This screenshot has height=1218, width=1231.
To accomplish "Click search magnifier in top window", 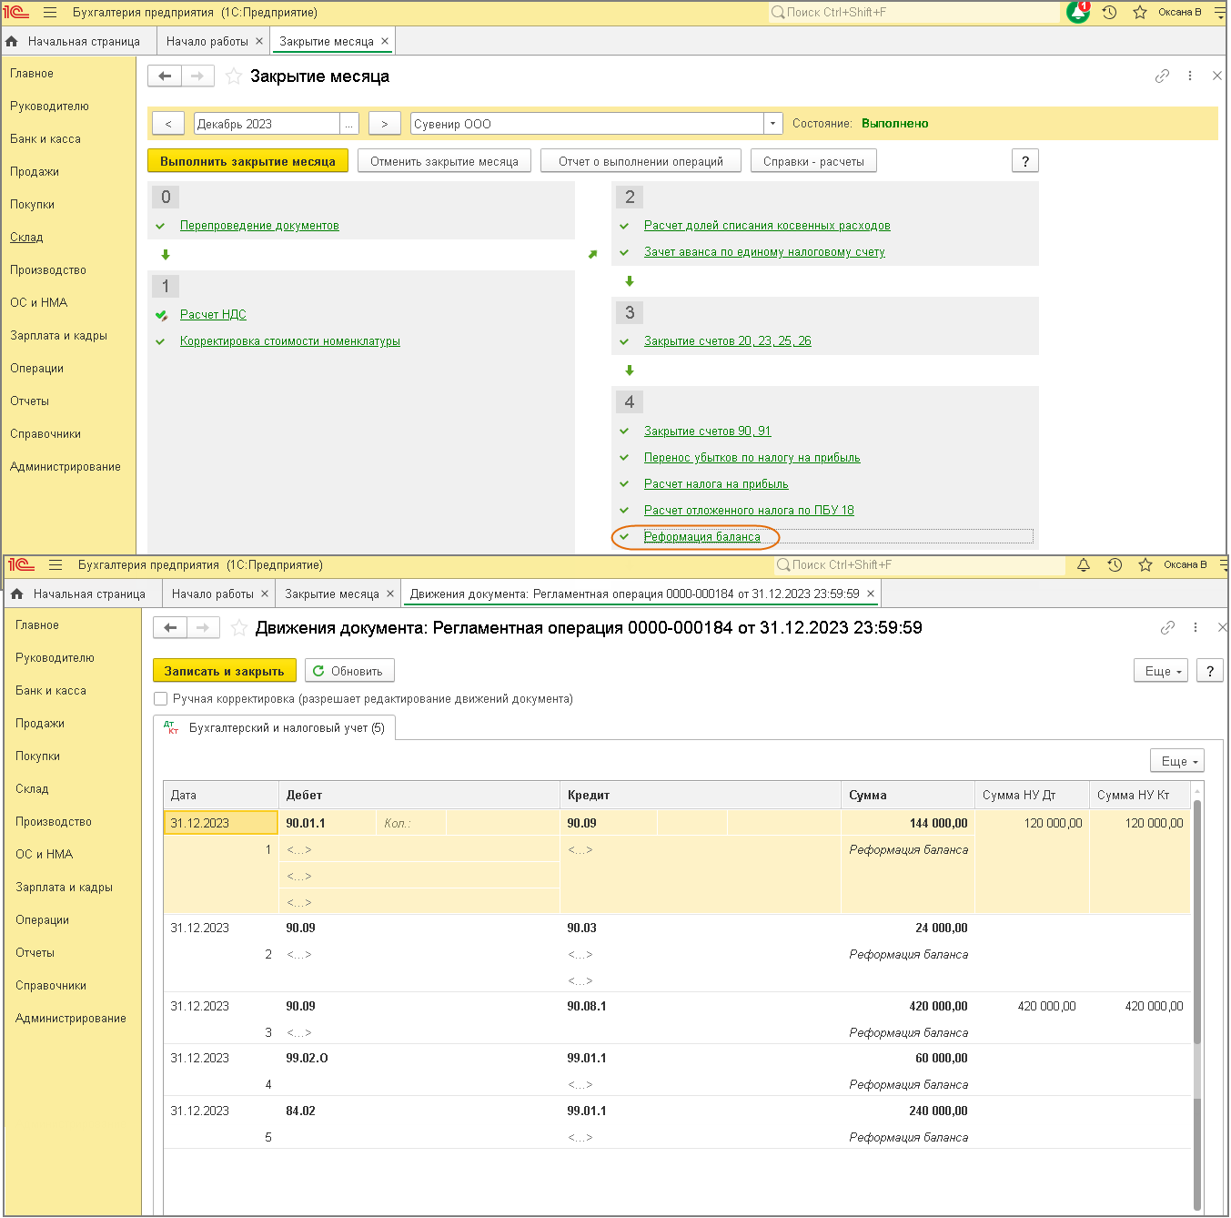I will 778,13.
